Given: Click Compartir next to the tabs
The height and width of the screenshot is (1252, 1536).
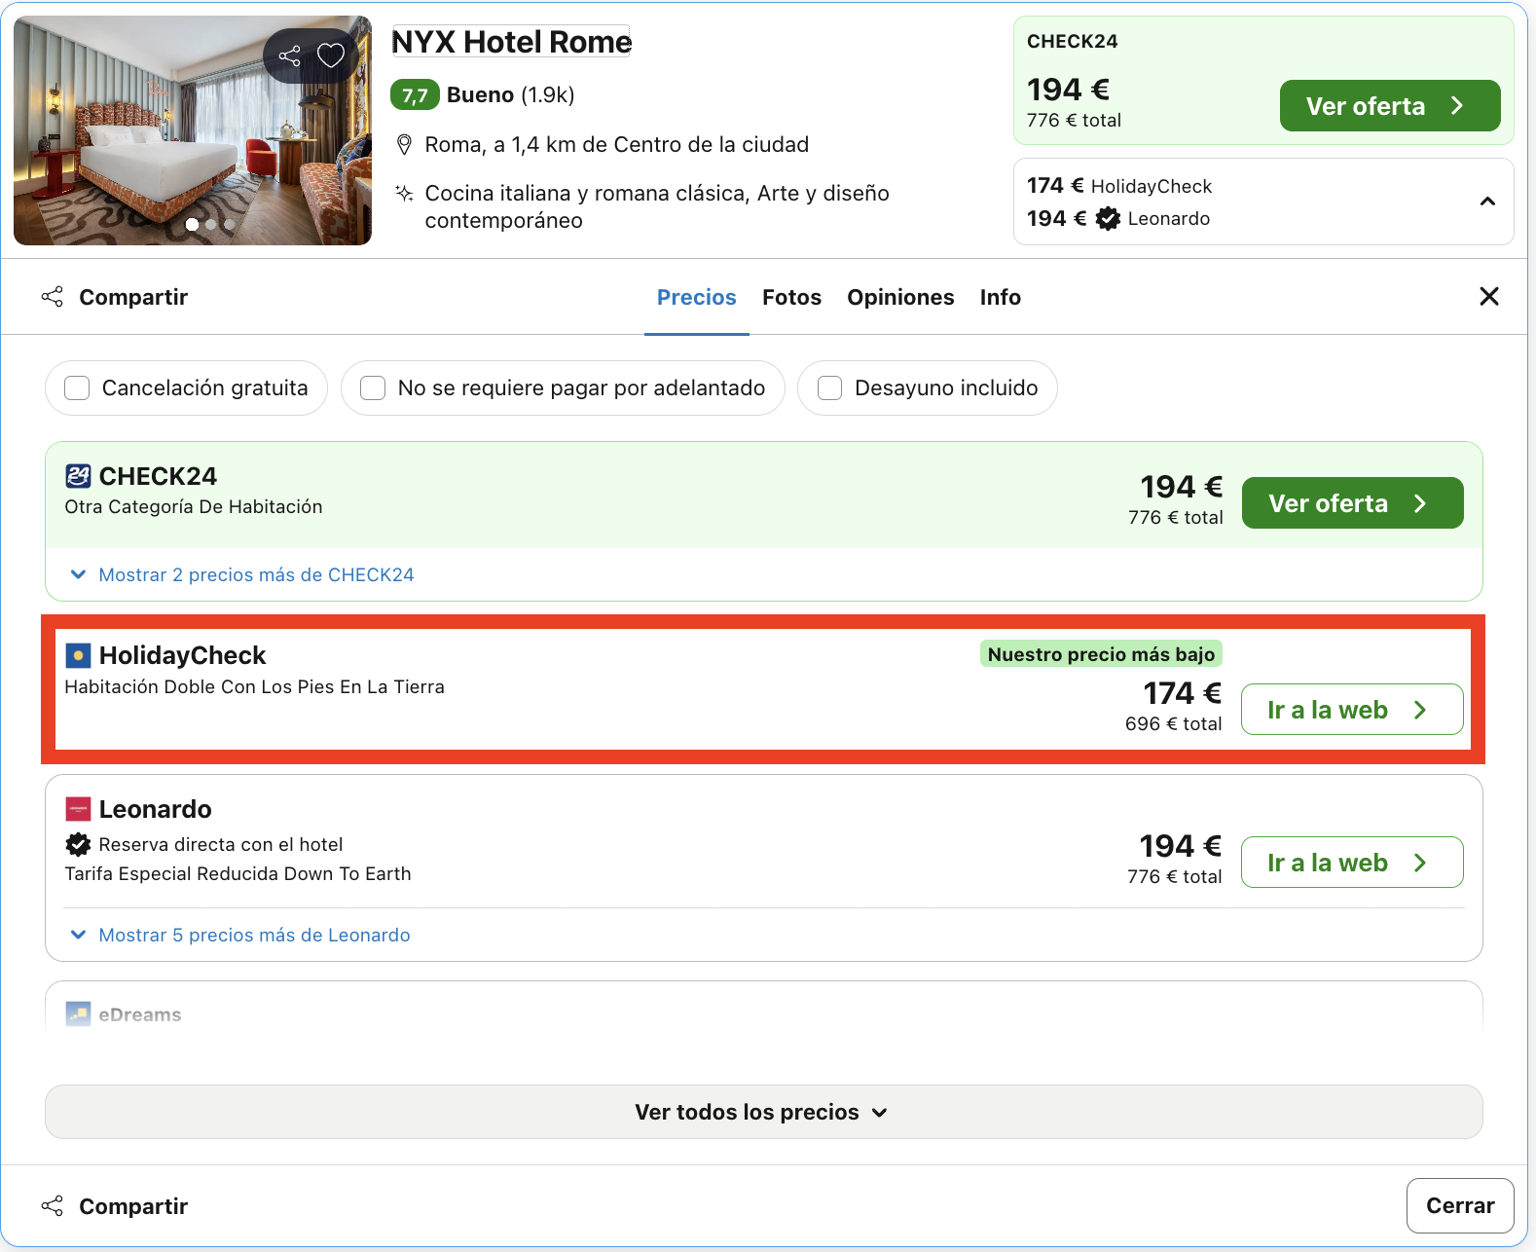Looking at the screenshot, I should [x=115, y=297].
